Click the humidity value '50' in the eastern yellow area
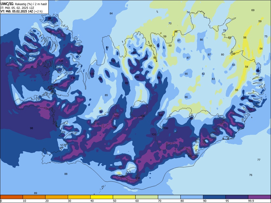 (234, 54)
